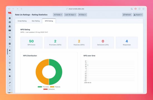This screenshot has width=153, height=100.
Task: Expand submenu chevron below the folder icon
Action: [x=10, y=72]
